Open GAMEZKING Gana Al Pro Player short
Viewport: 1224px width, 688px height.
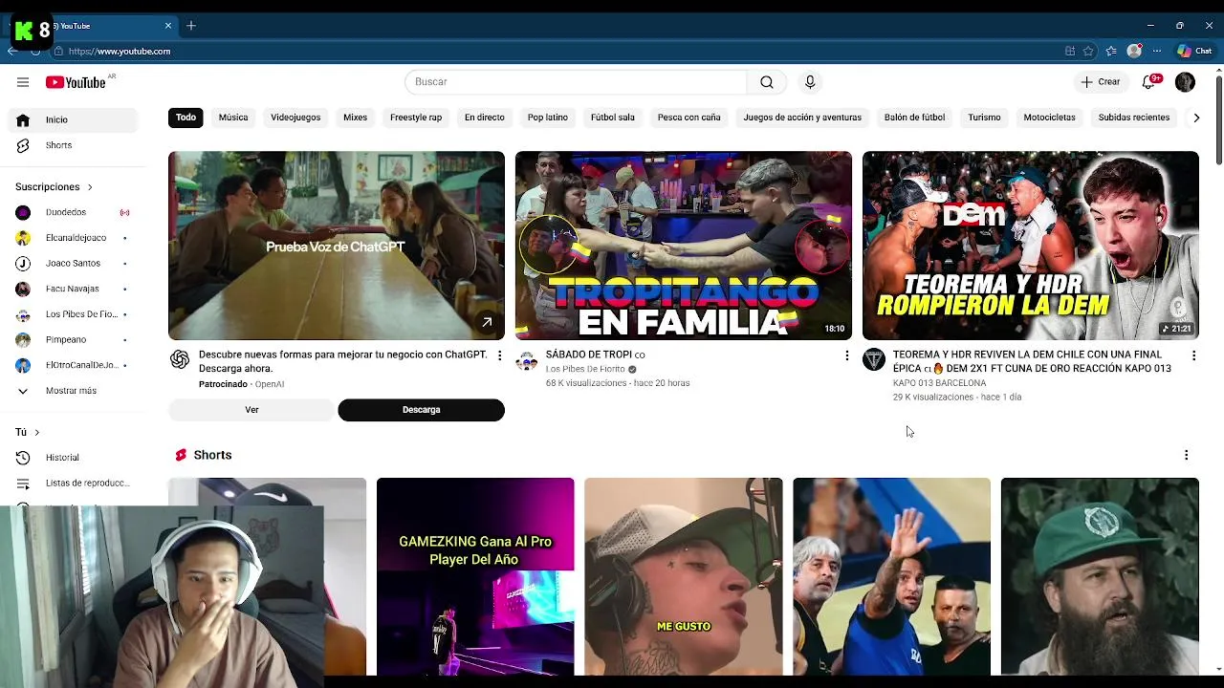click(x=475, y=576)
